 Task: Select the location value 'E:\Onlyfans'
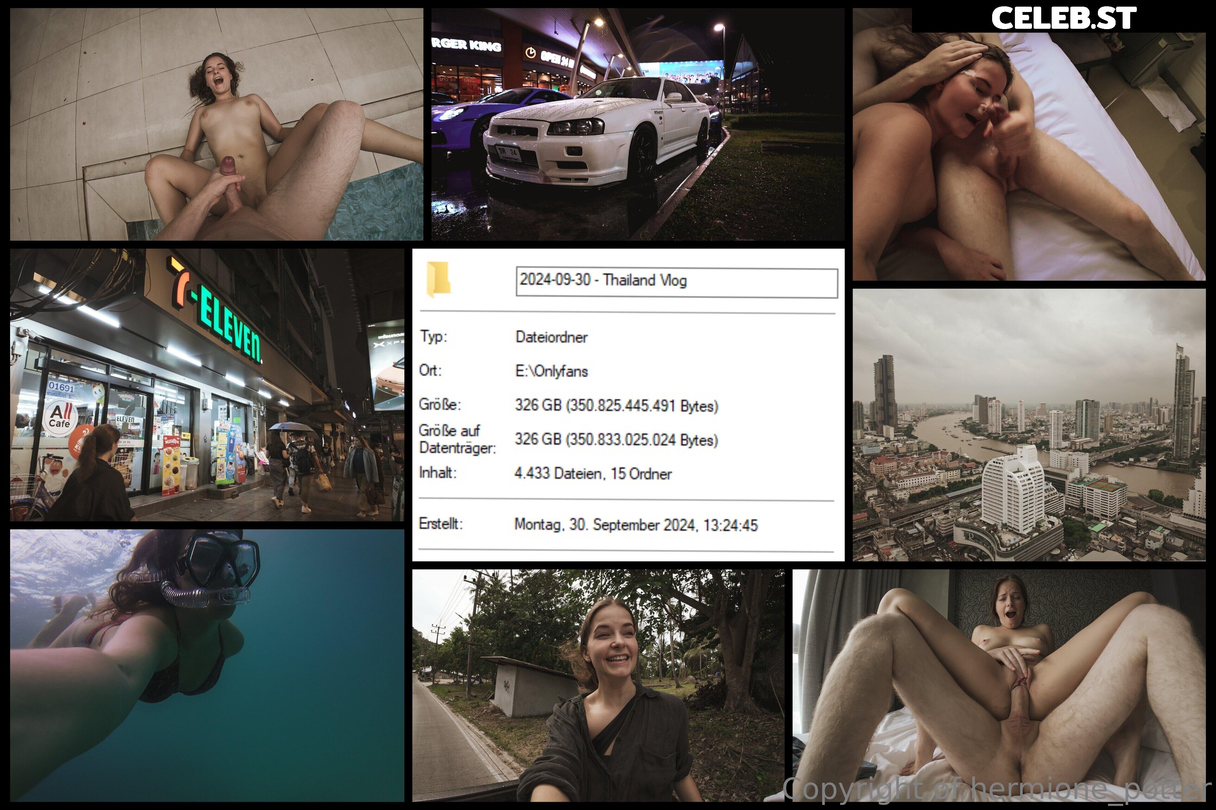(551, 371)
